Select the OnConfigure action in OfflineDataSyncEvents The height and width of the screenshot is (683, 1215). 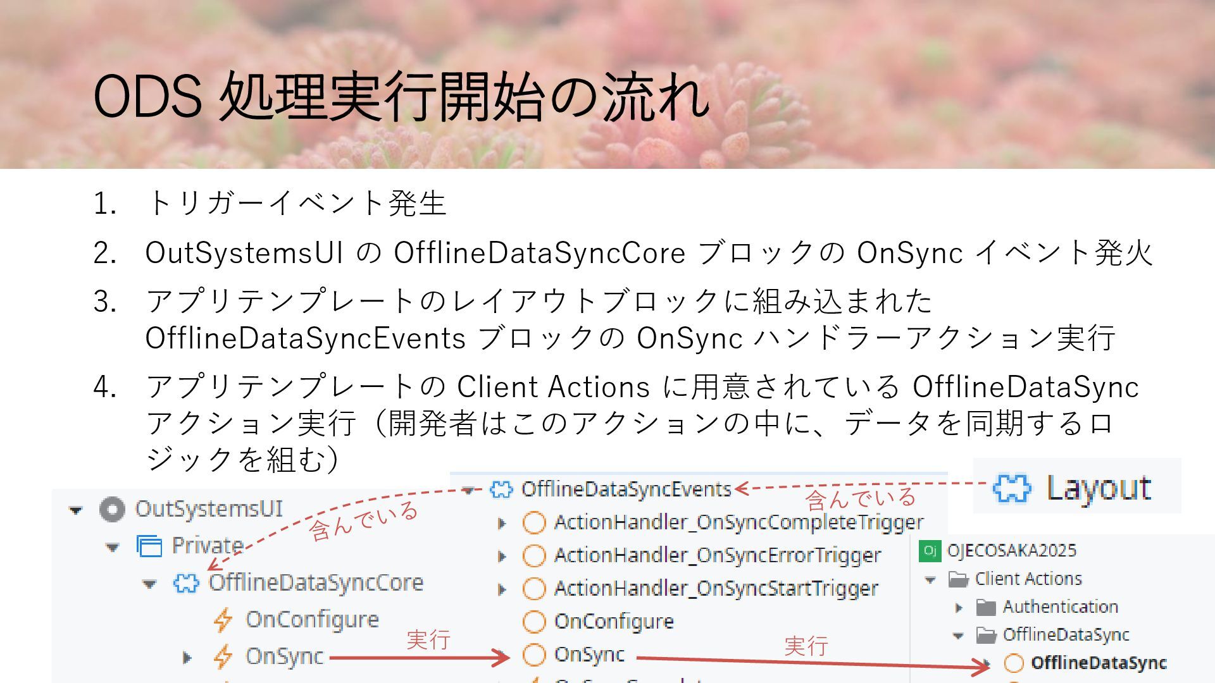(x=613, y=622)
